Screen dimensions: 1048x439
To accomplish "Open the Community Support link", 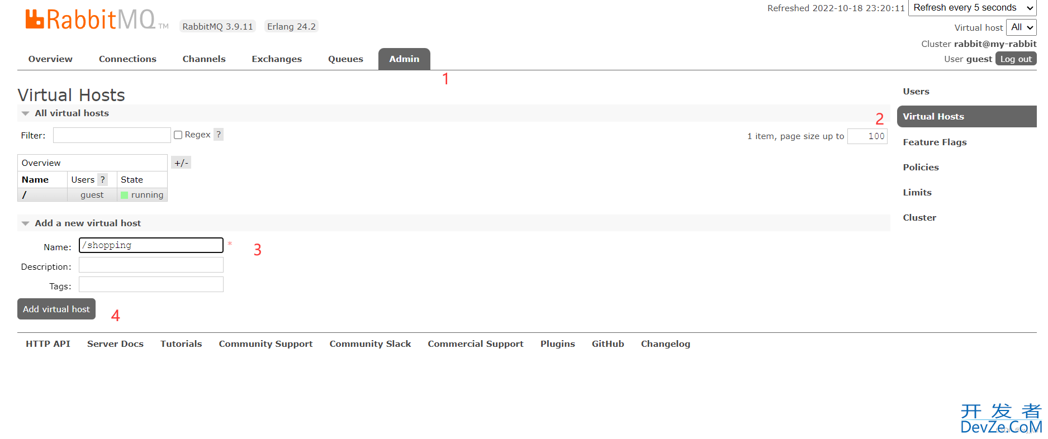I will coord(265,344).
